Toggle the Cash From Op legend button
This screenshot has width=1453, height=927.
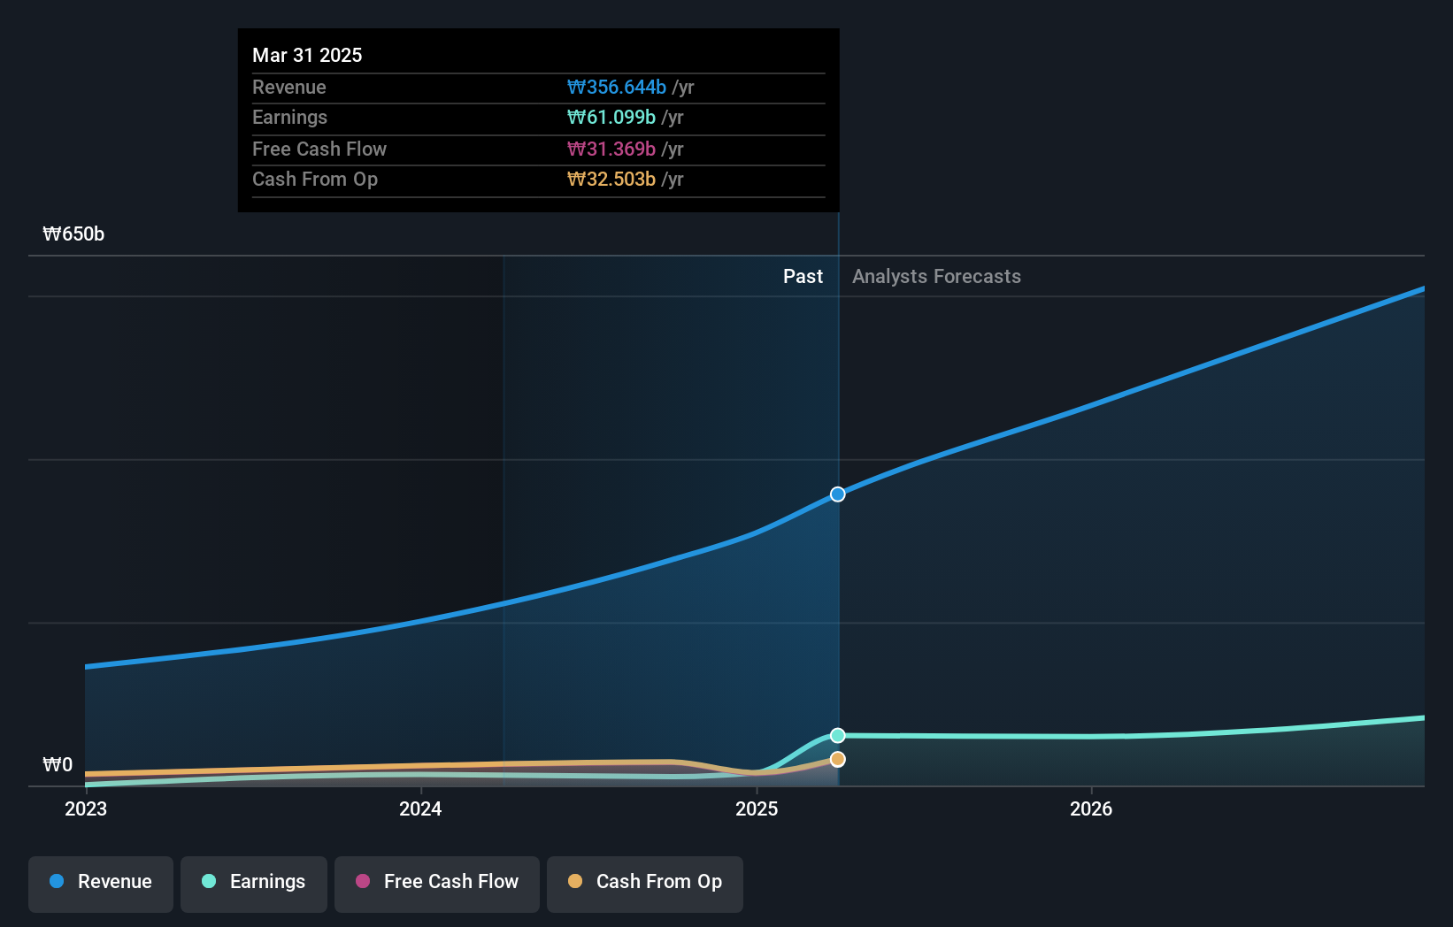coord(645,884)
